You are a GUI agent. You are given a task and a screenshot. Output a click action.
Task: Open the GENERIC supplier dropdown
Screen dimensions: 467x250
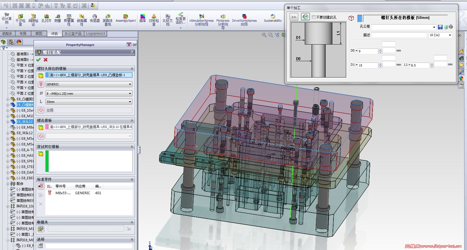130,84
